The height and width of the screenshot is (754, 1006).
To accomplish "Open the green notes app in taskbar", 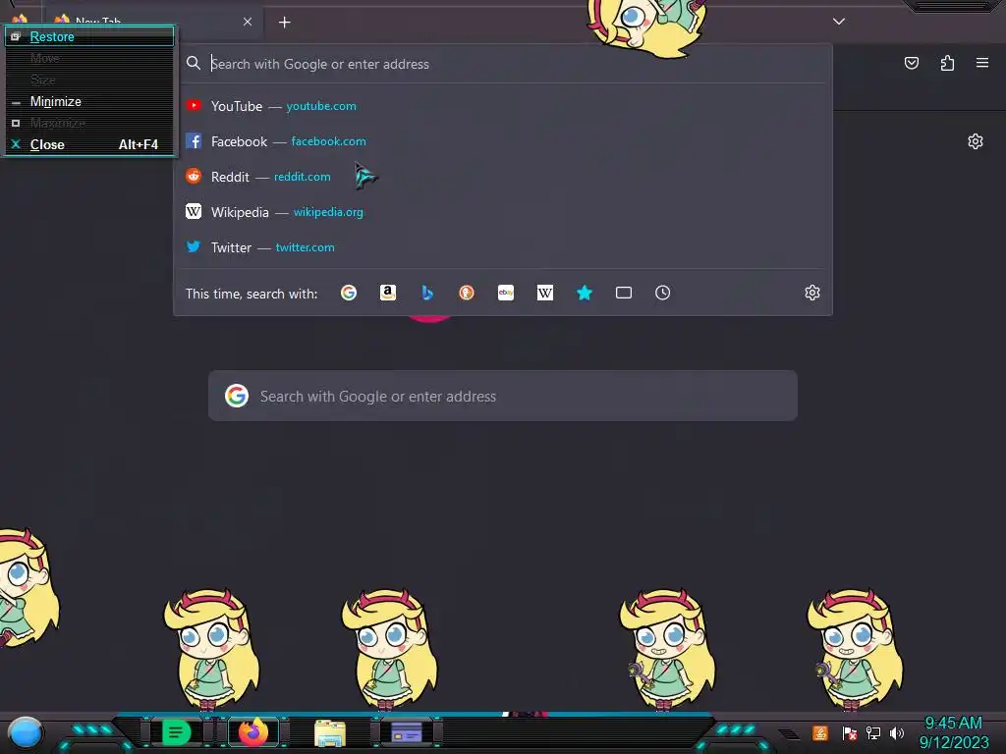I will 176,732.
